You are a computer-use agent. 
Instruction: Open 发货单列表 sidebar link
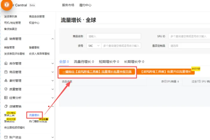pos(10,17)
